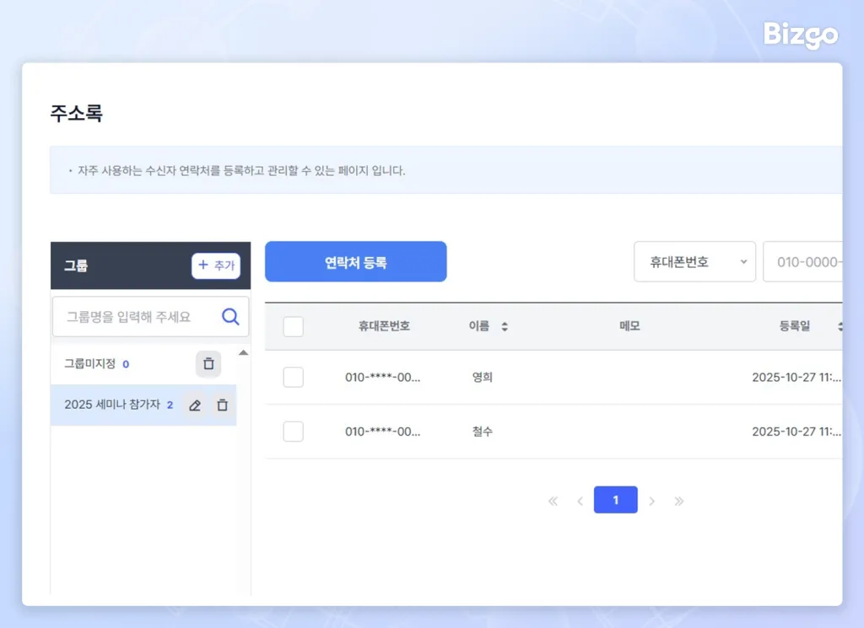
Task: Jump to the last page with the double-arrow icon
Action: coord(679,500)
